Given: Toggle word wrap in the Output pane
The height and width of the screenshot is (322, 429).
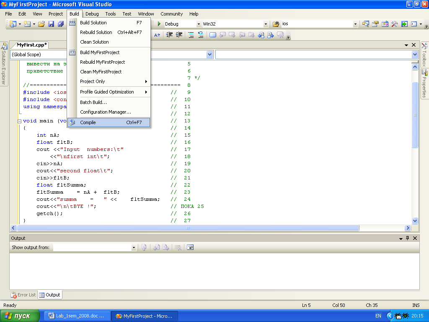Looking at the screenshot, I should pyautogui.click(x=190, y=247).
